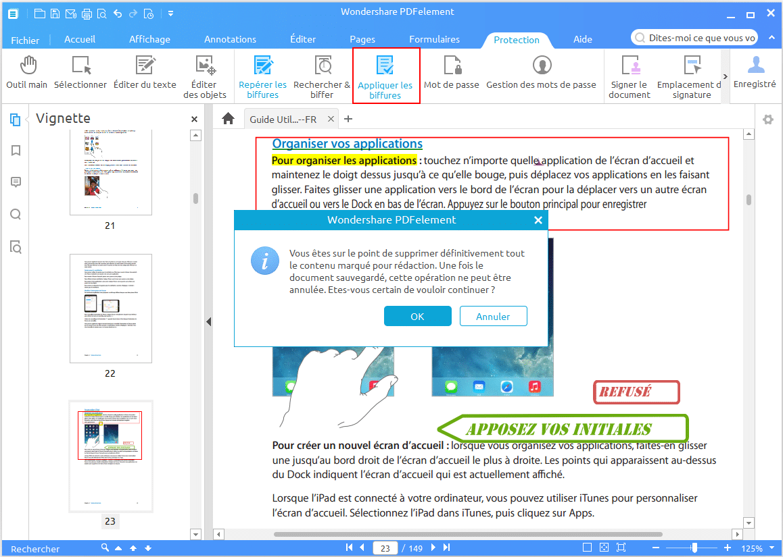This screenshot has width=783, height=557.
Task: Click the Dites-moi search field
Action: pos(694,38)
